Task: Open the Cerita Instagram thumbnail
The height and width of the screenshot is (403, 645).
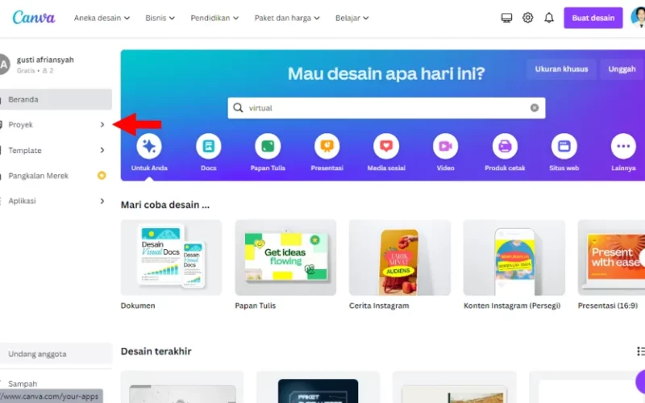Action: point(399,257)
